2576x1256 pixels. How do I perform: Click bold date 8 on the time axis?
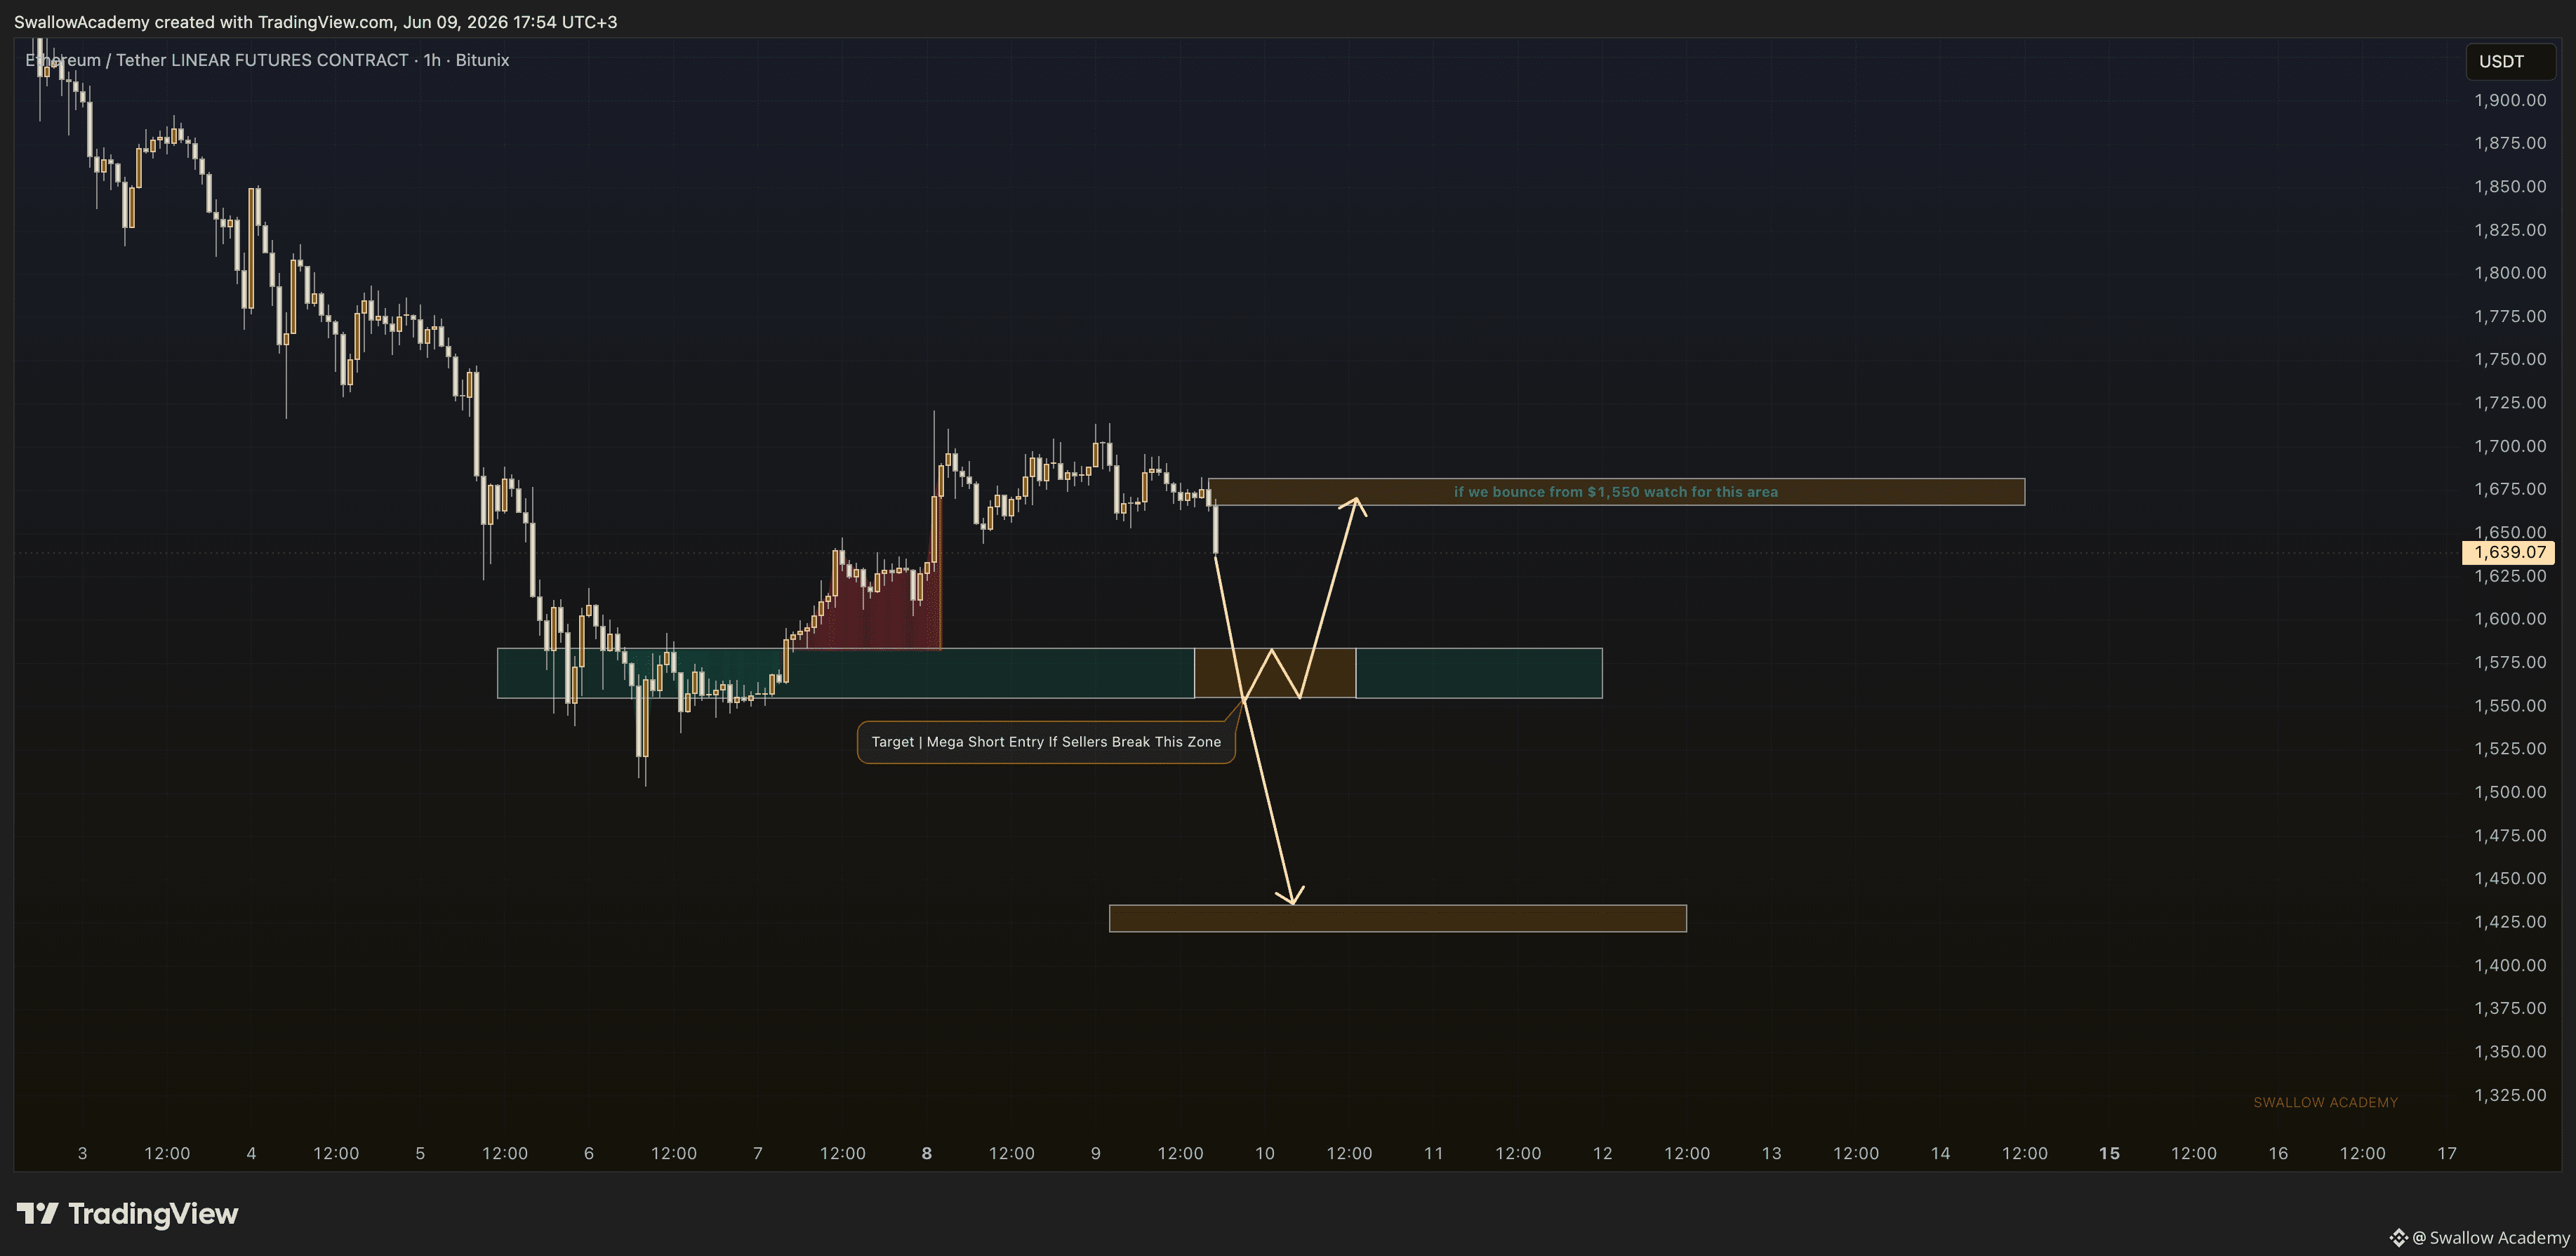(927, 1153)
